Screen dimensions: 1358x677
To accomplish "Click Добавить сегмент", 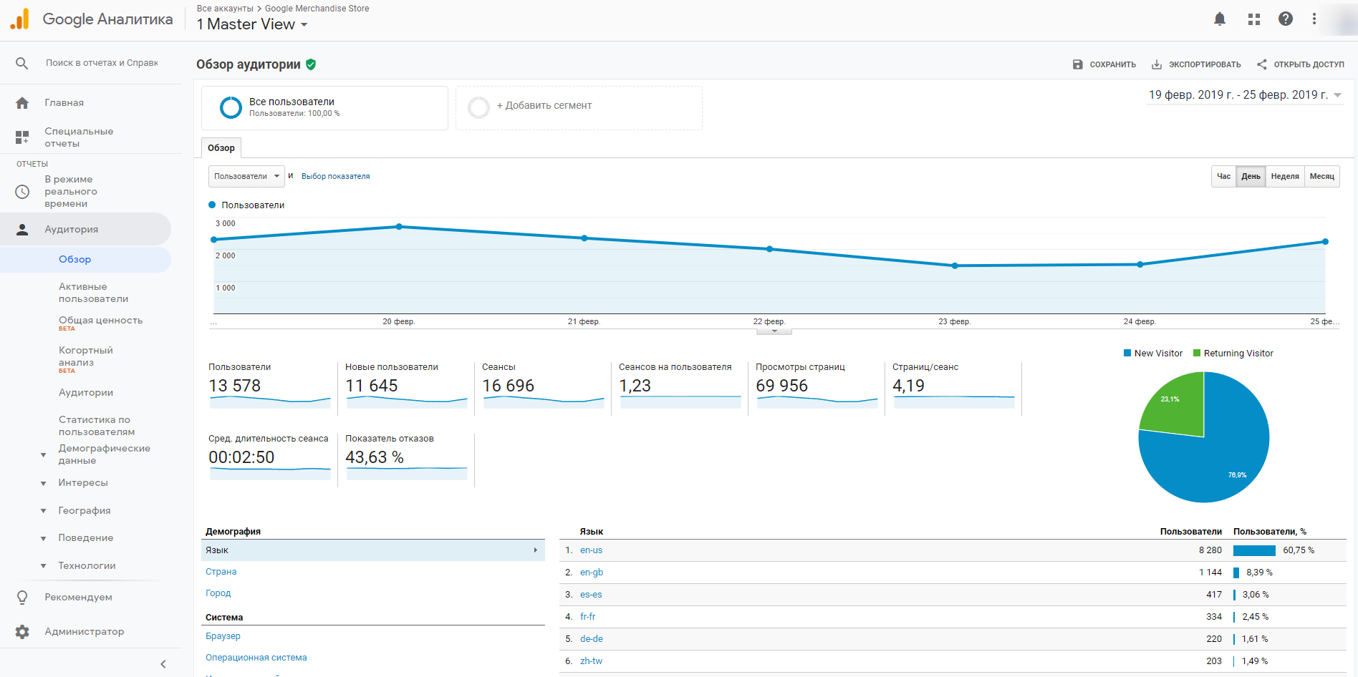I will click(x=544, y=105).
